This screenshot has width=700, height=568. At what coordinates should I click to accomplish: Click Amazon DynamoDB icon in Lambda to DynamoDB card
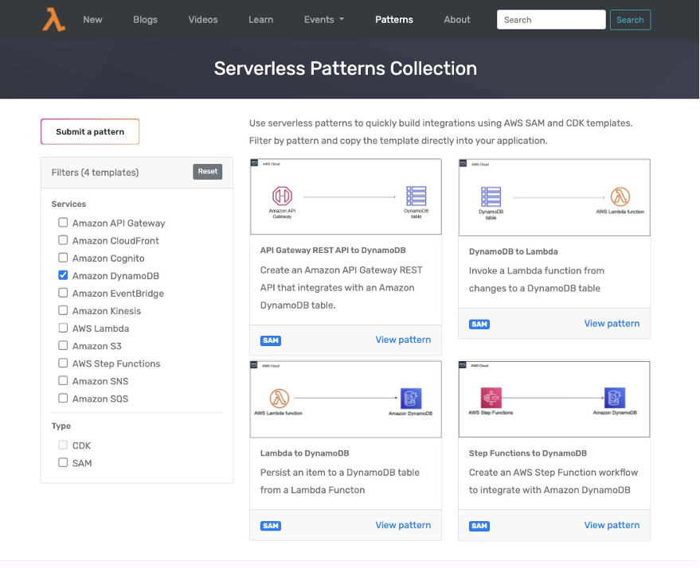pos(411,399)
